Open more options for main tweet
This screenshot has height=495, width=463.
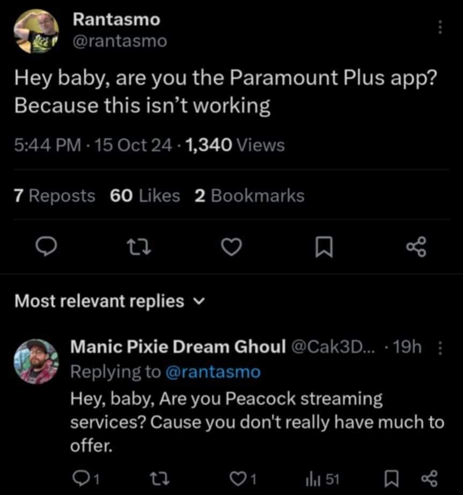tap(440, 27)
